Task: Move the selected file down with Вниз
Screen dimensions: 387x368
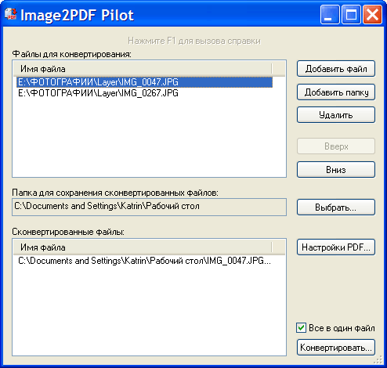Action: [336, 170]
